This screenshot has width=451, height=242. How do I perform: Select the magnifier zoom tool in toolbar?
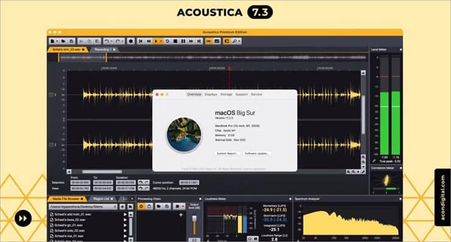pyautogui.click(x=235, y=41)
